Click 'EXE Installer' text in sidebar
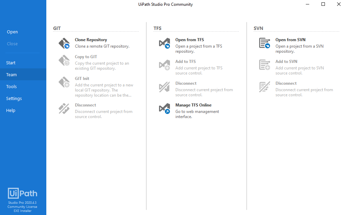Image resolution: width=346 pixels, height=215 pixels. click(22, 211)
